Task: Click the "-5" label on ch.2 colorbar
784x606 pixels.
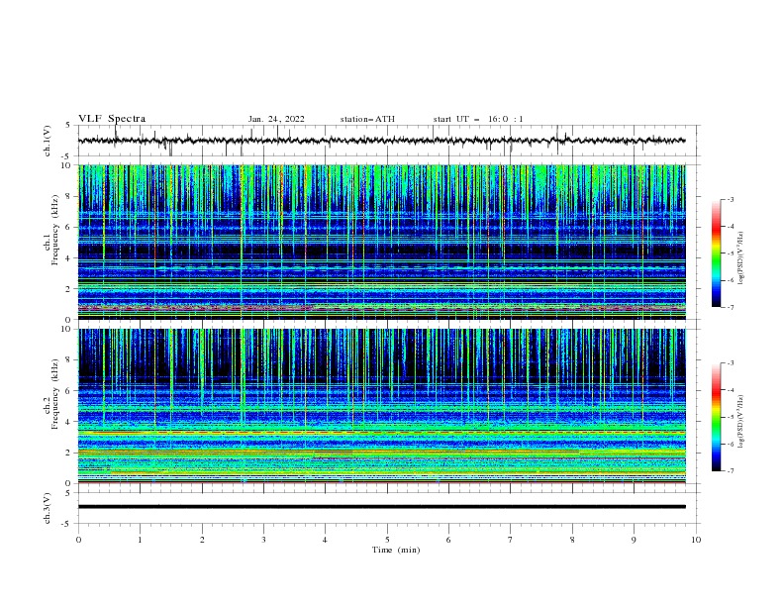Action: click(x=730, y=417)
